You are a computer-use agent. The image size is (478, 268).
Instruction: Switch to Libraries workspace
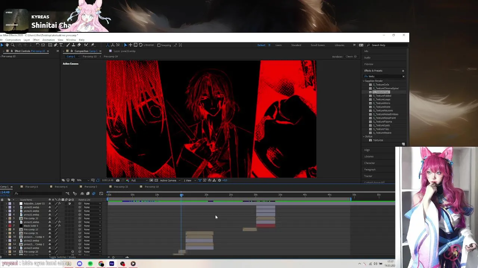click(339, 45)
